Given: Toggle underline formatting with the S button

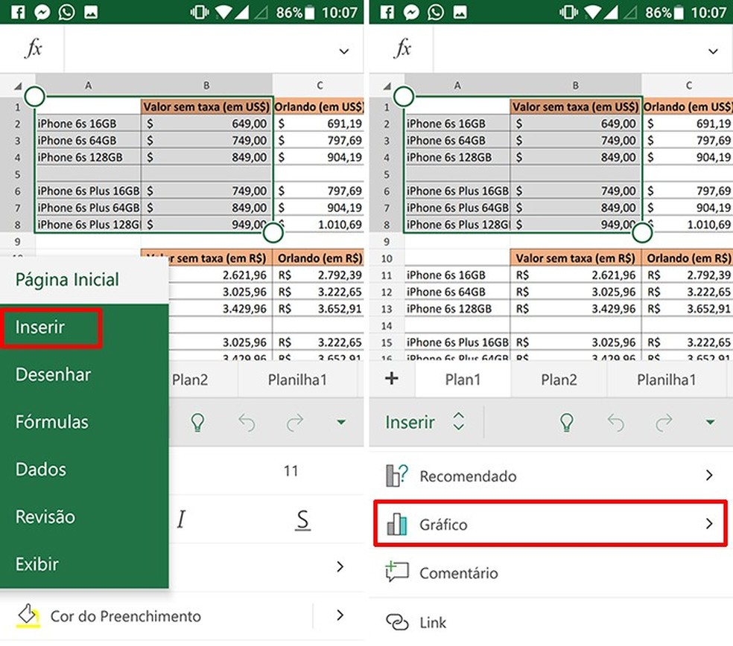Looking at the screenshot, I should (302, 519).
